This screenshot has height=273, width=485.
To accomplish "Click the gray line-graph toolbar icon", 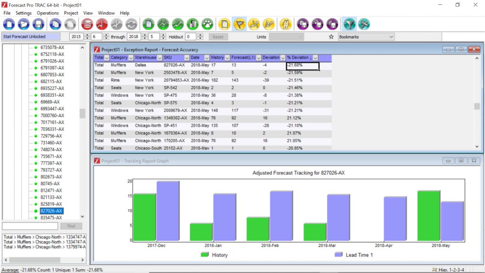I will click(x=117, y=24).
